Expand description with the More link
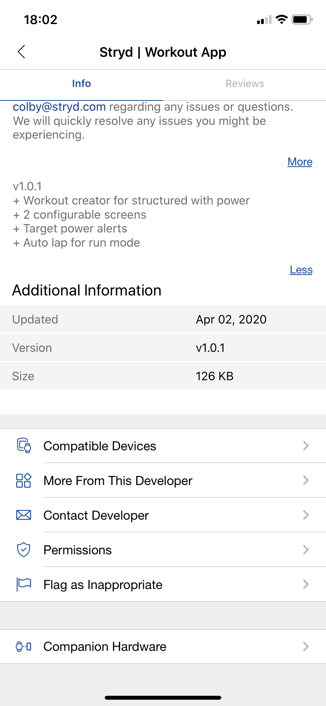The height and width of the screenshot is (706, 326). click(300, 162)
